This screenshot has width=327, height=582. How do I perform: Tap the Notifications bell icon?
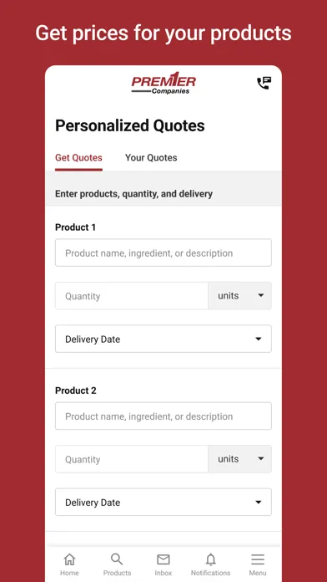coord(211,559)
